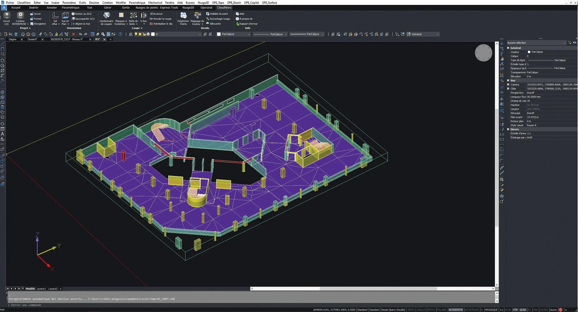Switch to the Layout1 tab
This screenshot has height=312, width=578.
41,289
